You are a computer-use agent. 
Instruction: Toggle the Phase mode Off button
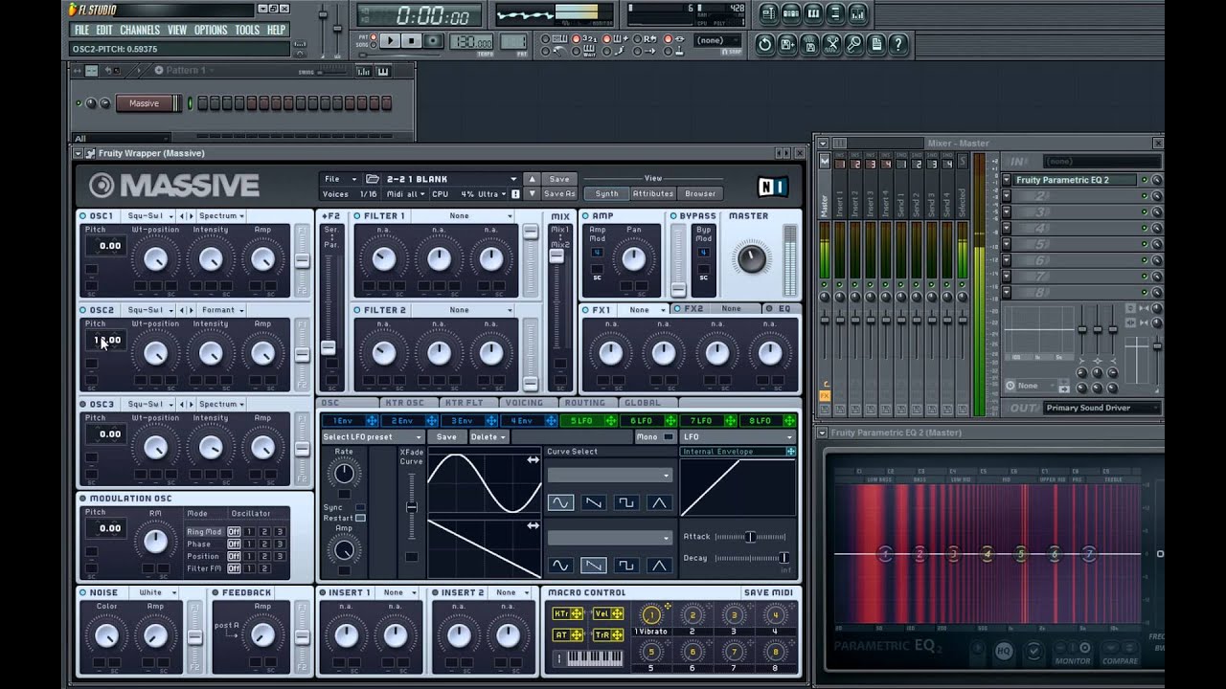coord(234,544)
